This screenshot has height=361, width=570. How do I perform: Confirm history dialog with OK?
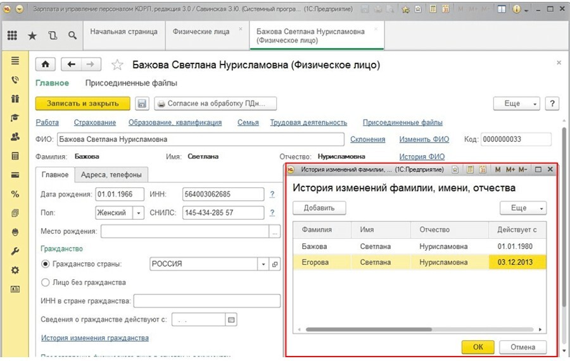coord(478,347)
